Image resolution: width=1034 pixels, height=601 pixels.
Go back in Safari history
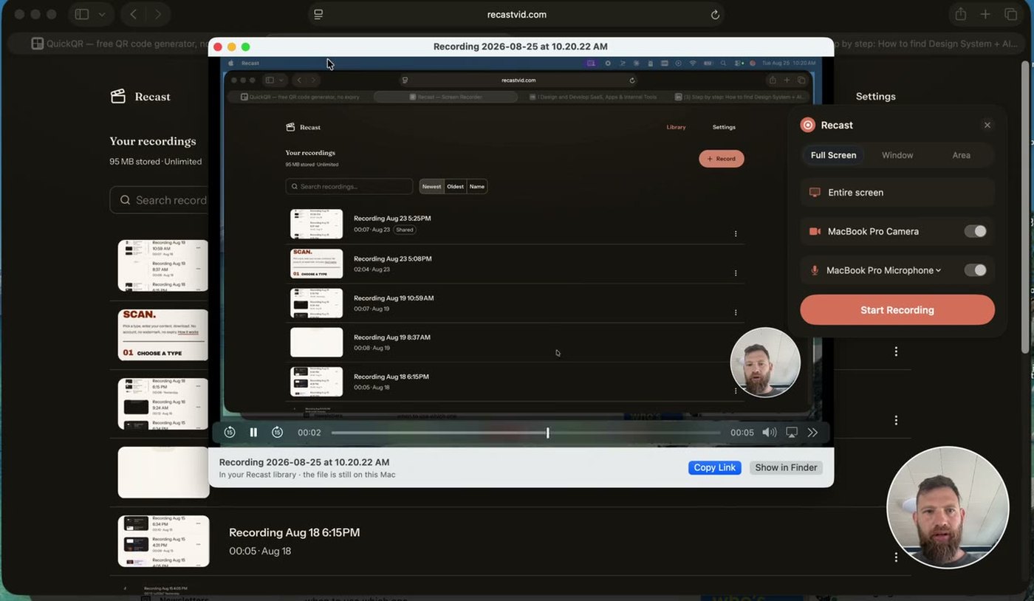(x=133, y=14)
